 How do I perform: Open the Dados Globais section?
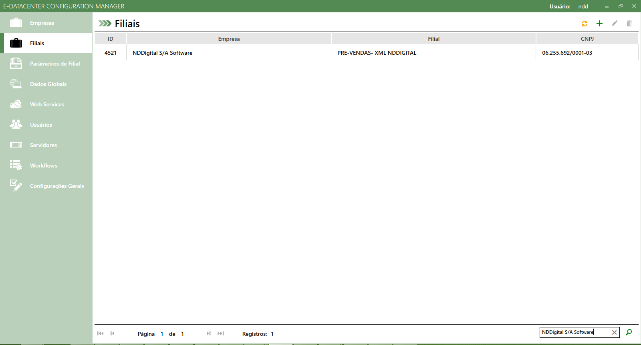point(46,84)
